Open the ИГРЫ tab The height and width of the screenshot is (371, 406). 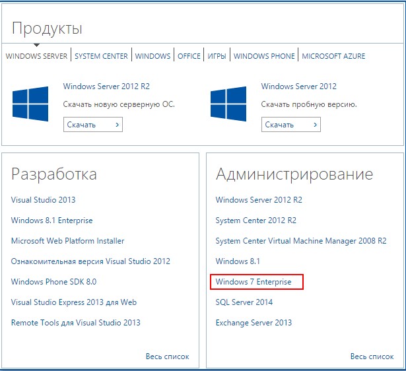[217, 56]
